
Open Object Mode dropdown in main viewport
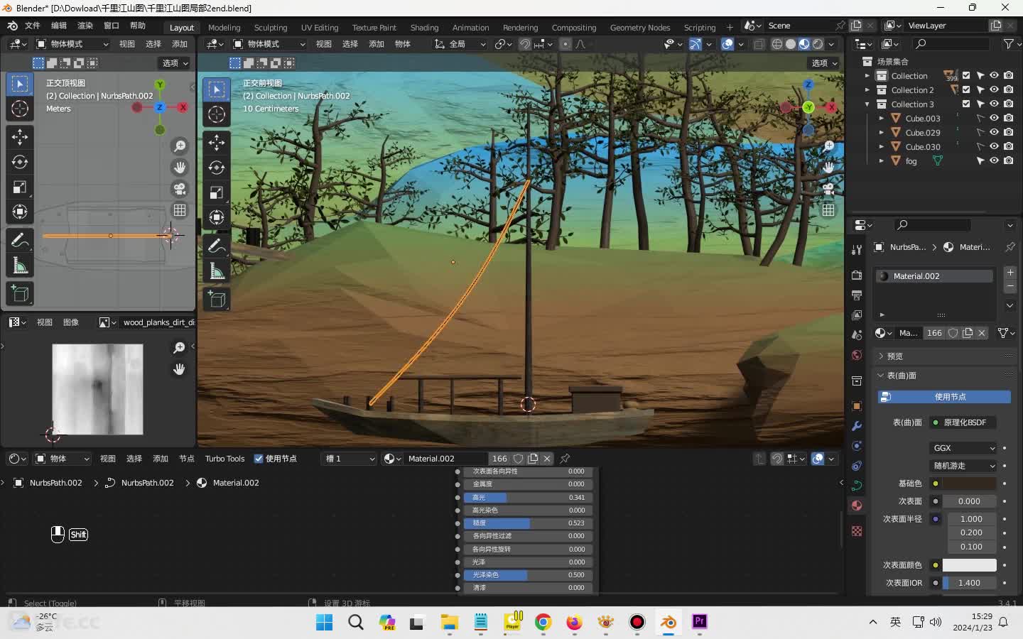(x=270, y=44)
